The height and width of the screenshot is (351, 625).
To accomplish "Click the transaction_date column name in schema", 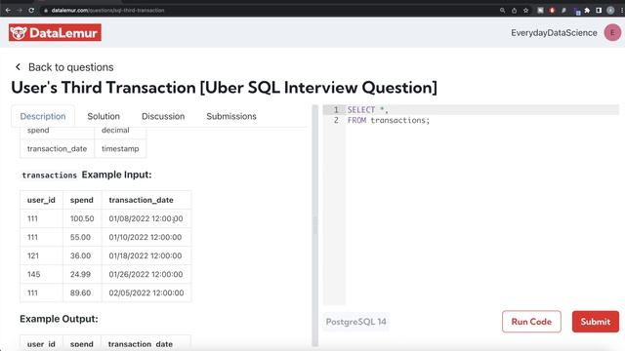I will 57,148.
